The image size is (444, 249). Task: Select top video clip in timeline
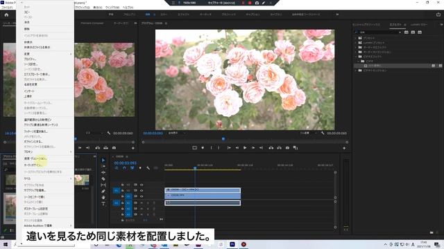pyautogui.click(x=203, y=190)
